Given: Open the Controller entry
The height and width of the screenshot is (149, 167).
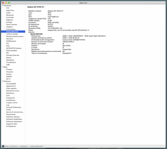Looking at the screenshot, I should 10,17.
